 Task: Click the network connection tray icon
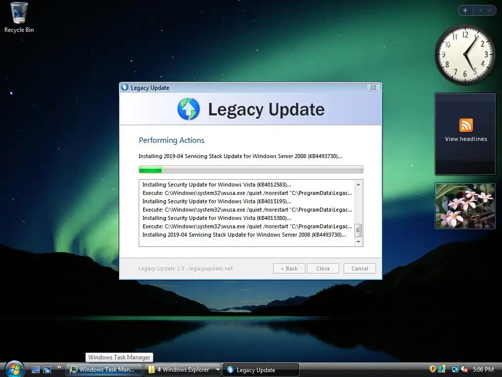[455, 369]
